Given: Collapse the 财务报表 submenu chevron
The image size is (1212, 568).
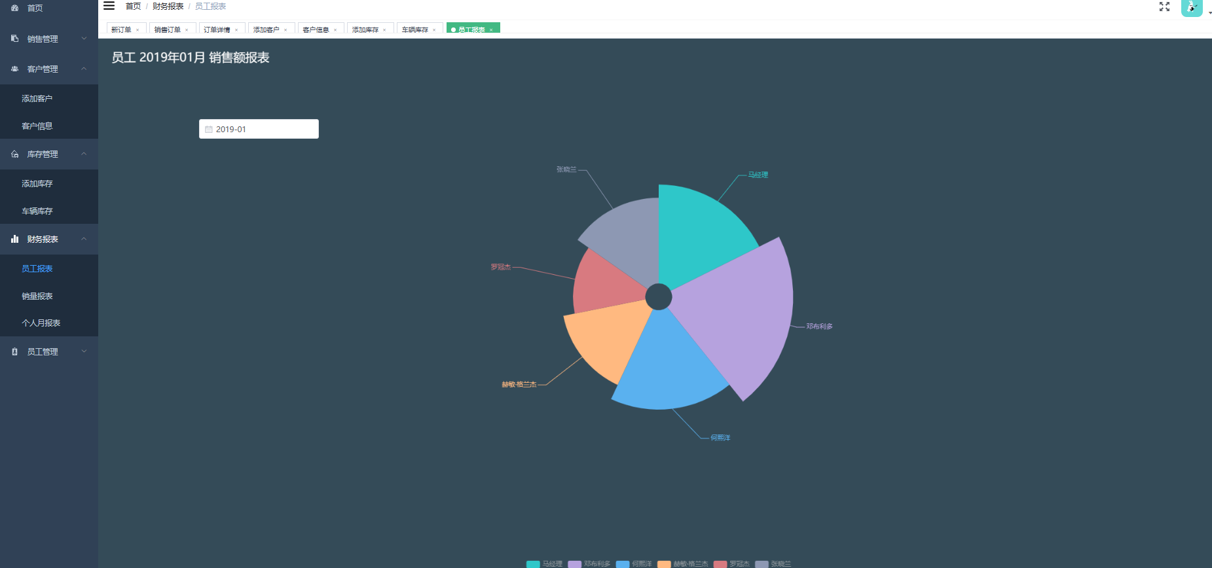Looking at the screenshot, I should pos(84,239).
